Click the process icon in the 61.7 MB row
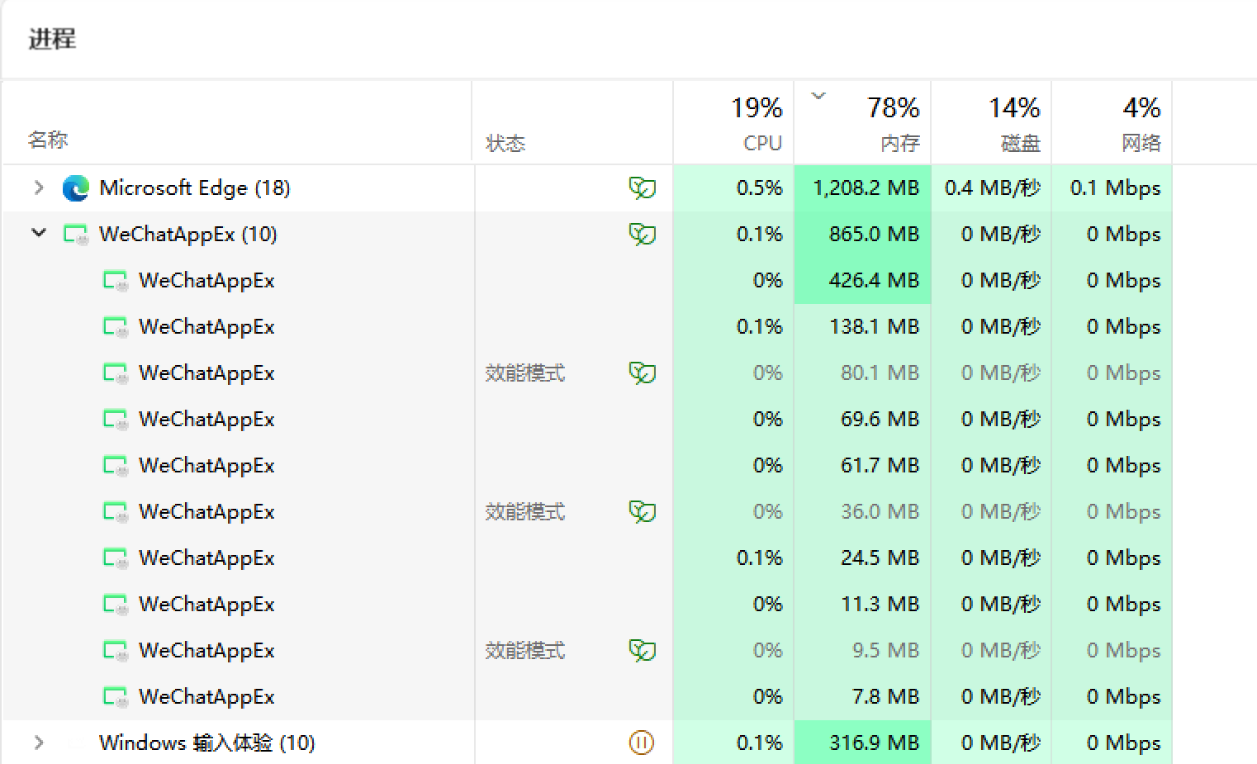Screen dimensions: 1257x764 (116, 467)
